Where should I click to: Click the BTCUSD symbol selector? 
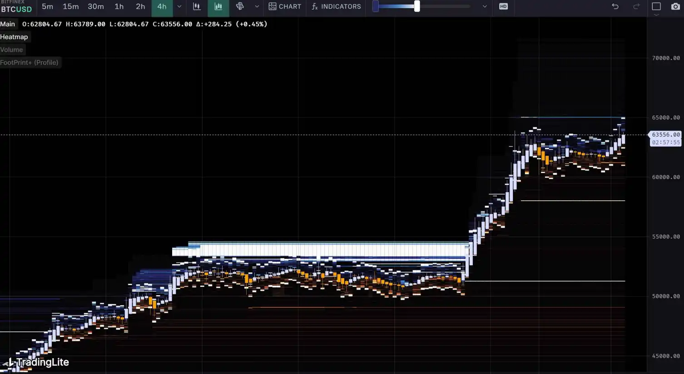16,9
